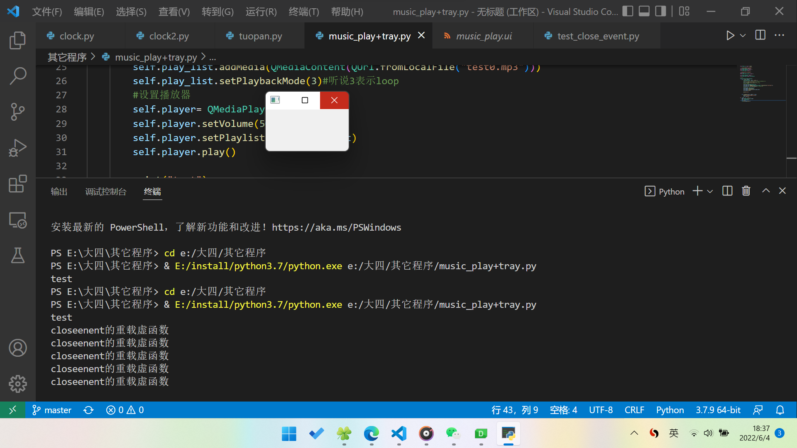Open new terminal launch profile dropdown
The width and height of the screenshot is (797, 448).
tap(710, 191)
